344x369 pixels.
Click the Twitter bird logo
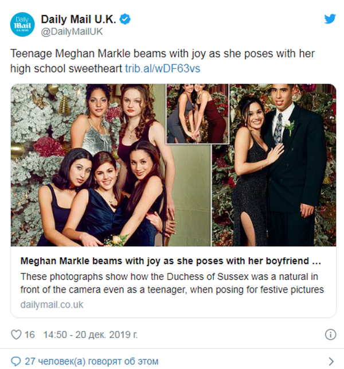(330, 19)
